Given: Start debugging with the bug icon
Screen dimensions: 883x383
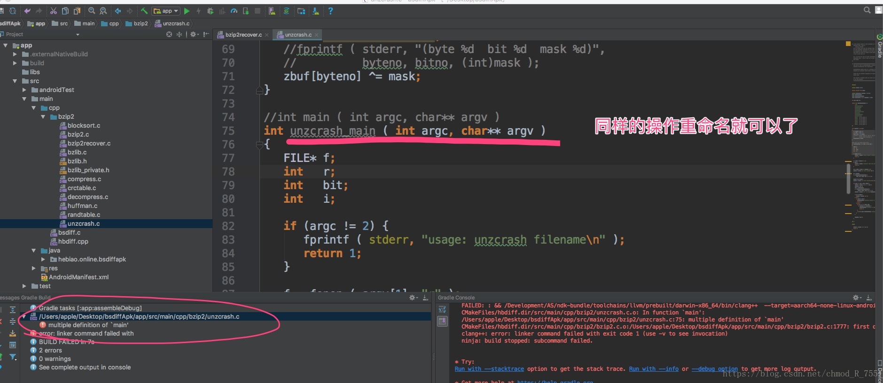Looking at the screenshot, I should point(210,11).
